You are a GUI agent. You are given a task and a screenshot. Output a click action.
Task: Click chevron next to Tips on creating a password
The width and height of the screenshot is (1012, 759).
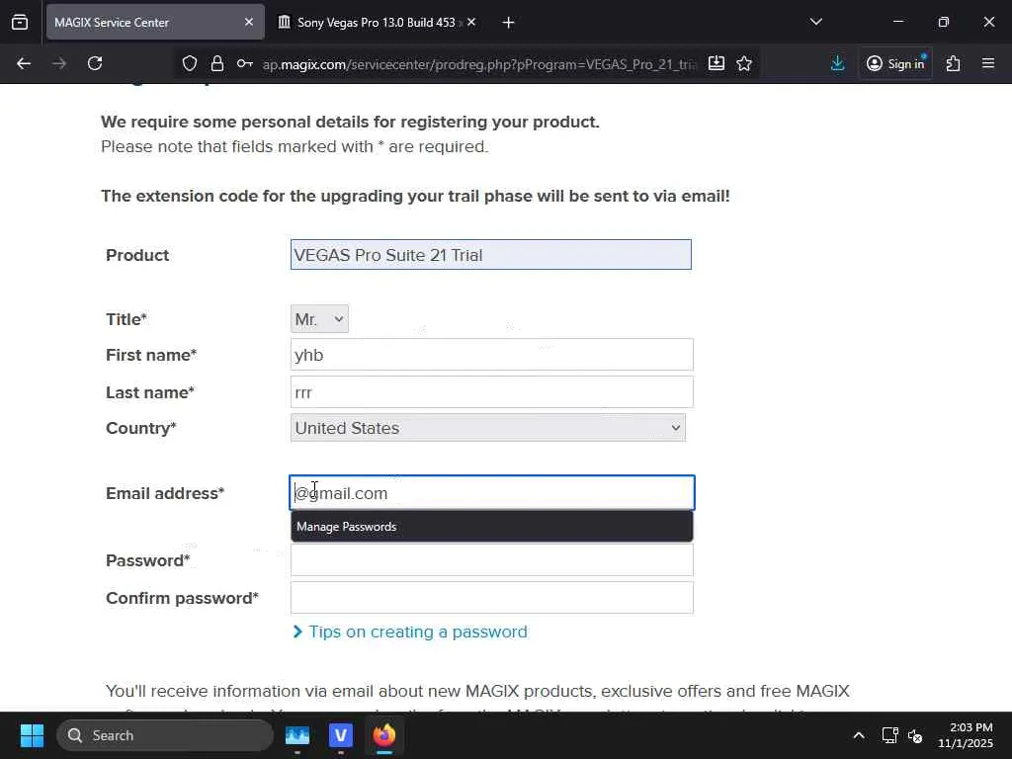point(297,632)
